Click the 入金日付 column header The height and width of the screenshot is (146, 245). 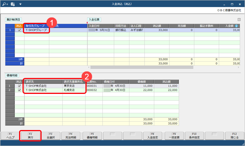[101, 26]
